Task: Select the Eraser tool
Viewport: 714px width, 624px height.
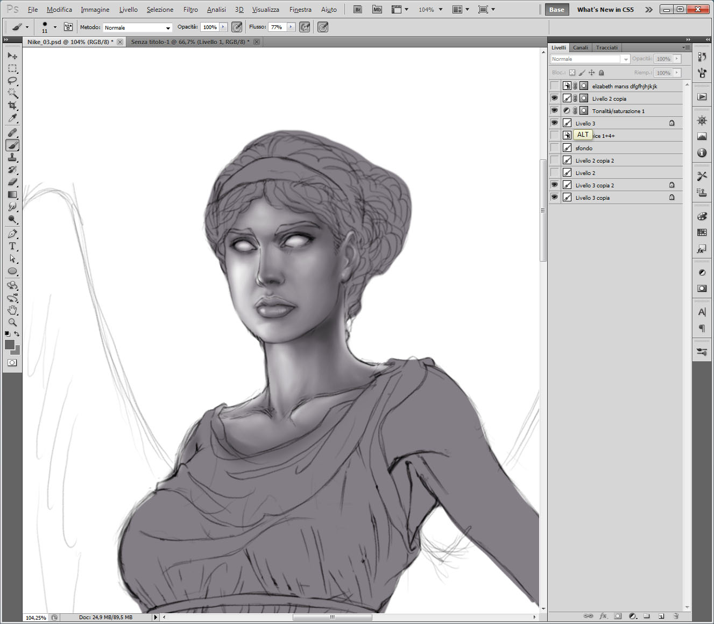Action: [12, 182]
